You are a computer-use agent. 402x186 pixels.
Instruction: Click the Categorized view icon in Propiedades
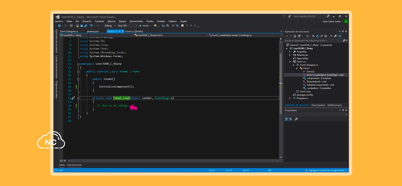point(287,119)
